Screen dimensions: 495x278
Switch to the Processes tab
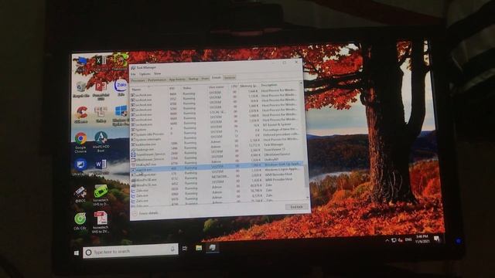click(x=138, y=80)
